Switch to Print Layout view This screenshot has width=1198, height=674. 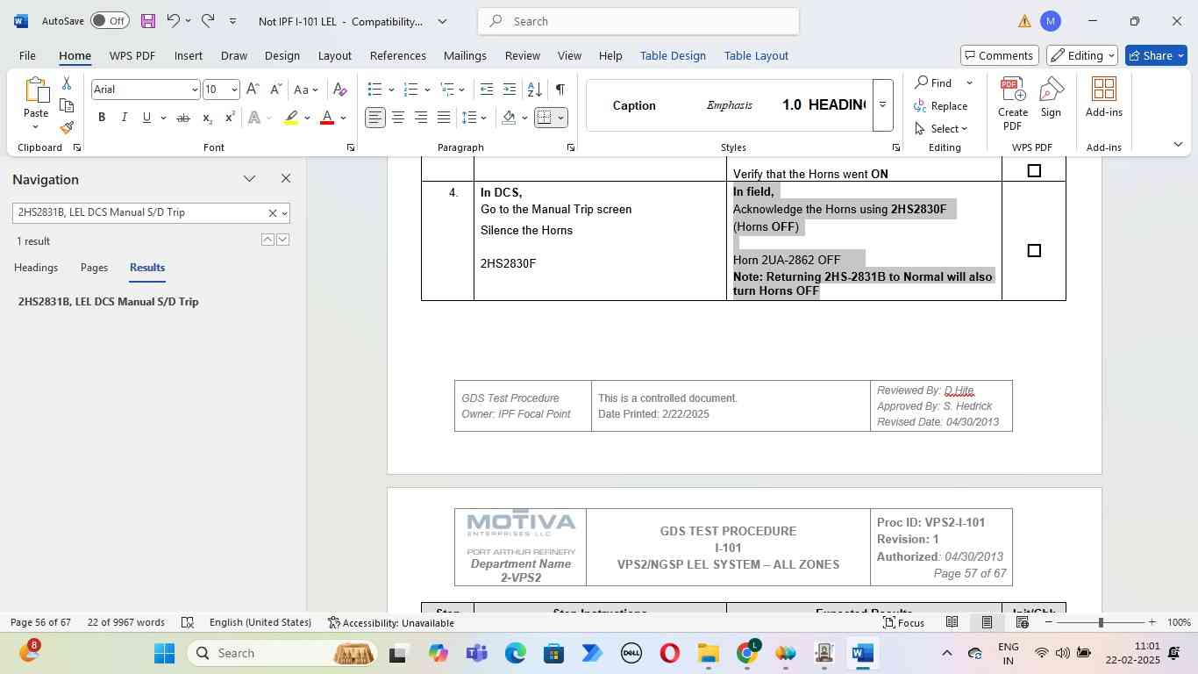pos(987,622)
